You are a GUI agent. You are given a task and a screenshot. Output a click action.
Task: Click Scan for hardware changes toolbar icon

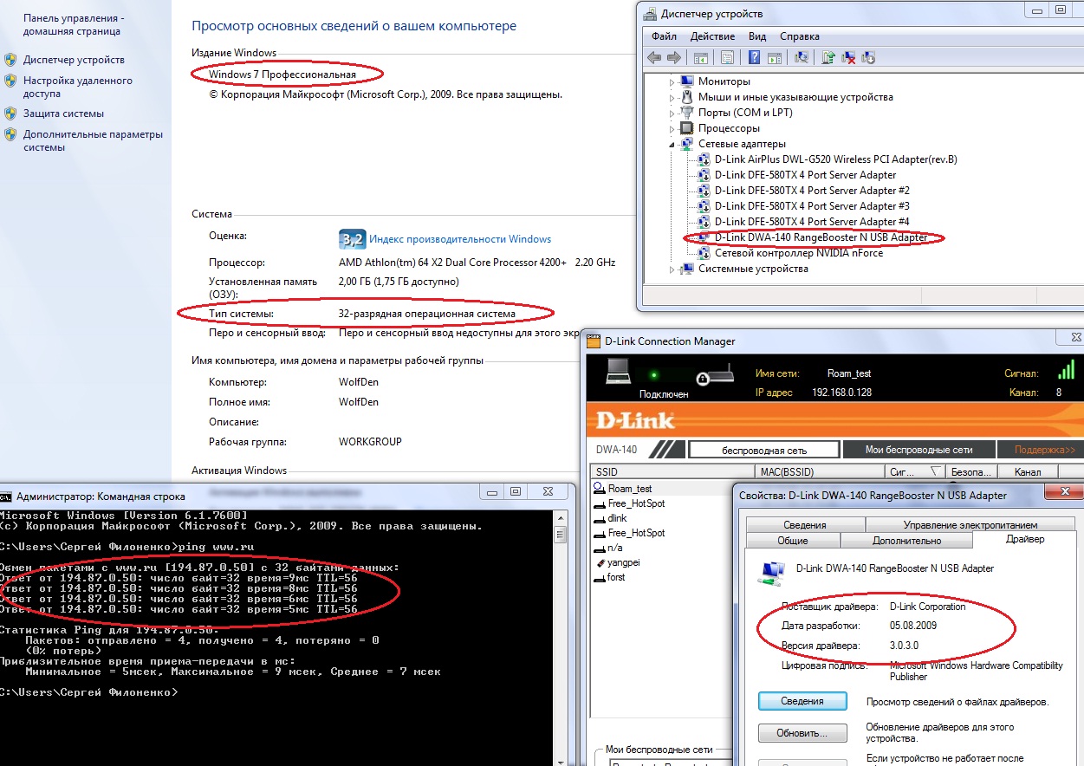click(x=802, y=58)
